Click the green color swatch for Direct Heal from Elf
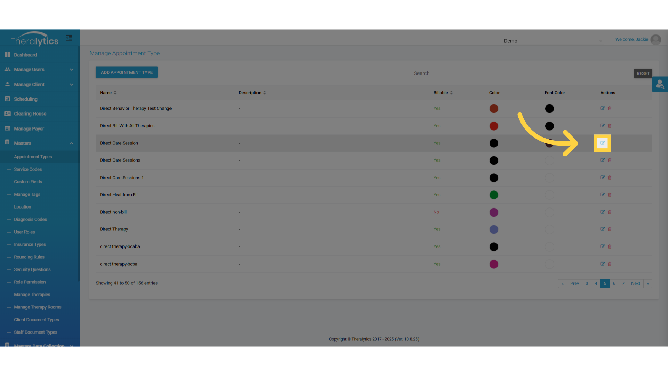 pos(494,195)
